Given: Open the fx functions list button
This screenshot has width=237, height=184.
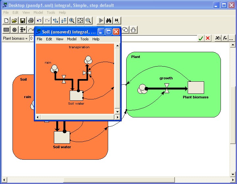Looking at the screenshot, I should pyautogui.click(x=225, y=38).
